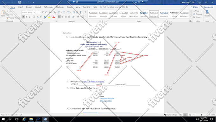This screenshot has width=216, height=122.
Task: Click the Sales and Use Tax link
Action: [x=105, y=101]
